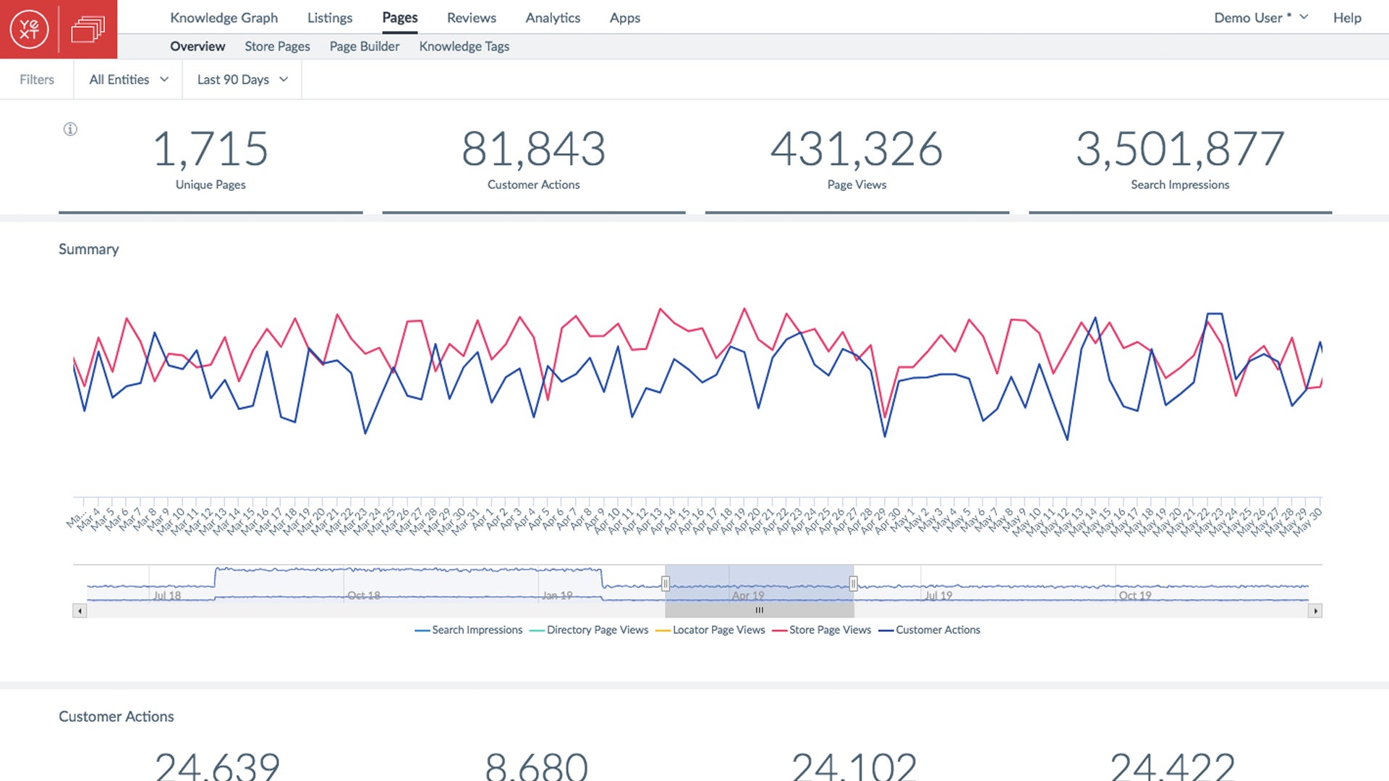Click the left range handle on timeline
Screen dimensions: 1389x781
pyautogui.click(x=666, y=584)
